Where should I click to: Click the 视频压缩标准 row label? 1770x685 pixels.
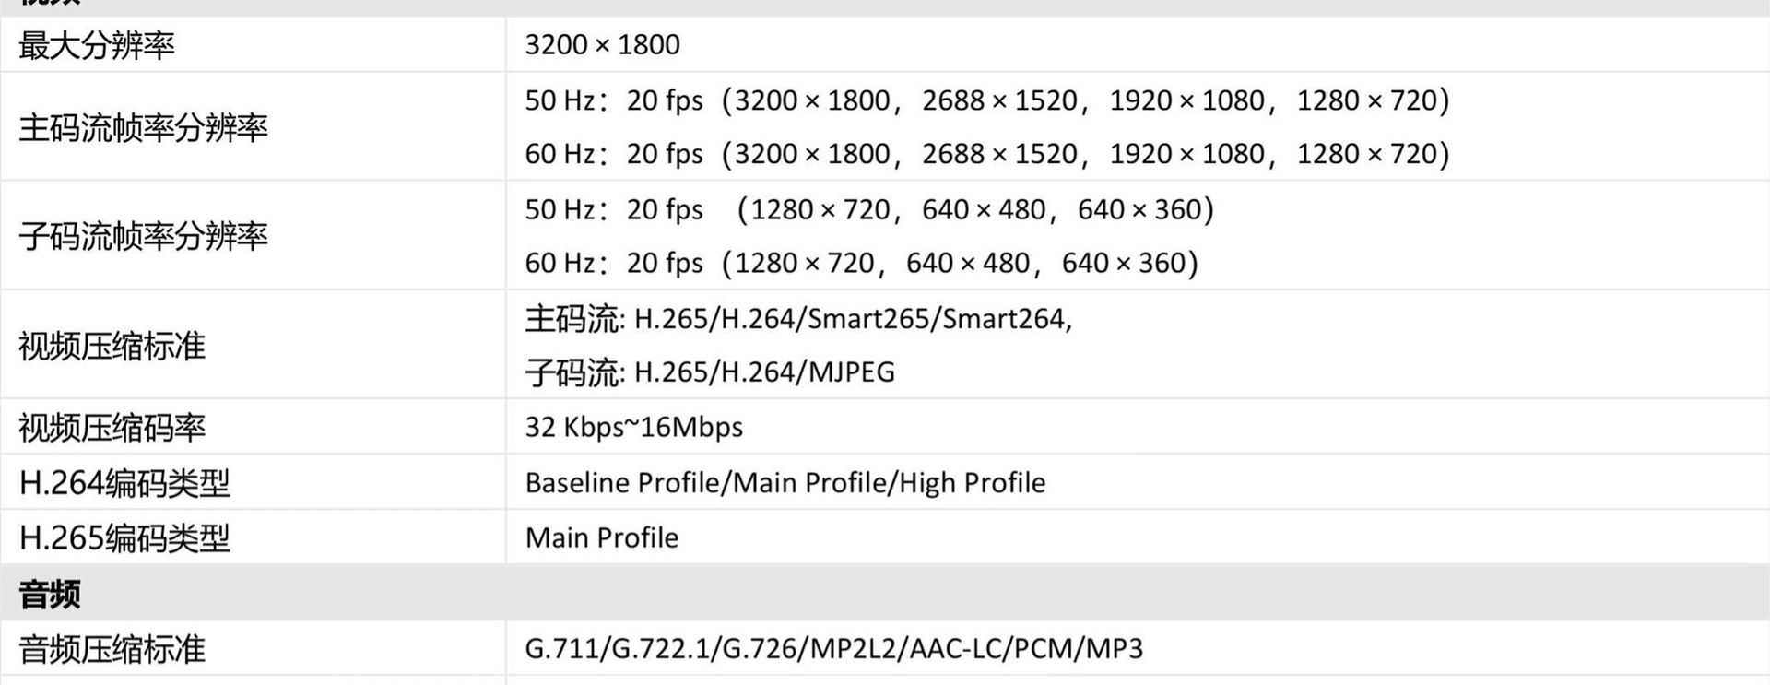112,346
